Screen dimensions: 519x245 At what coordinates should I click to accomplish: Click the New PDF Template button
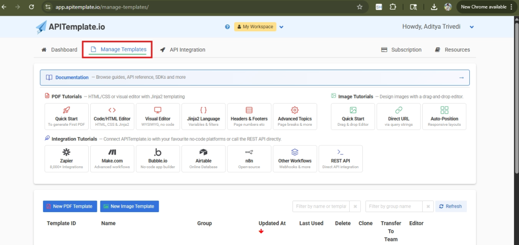tap(70, 206)
